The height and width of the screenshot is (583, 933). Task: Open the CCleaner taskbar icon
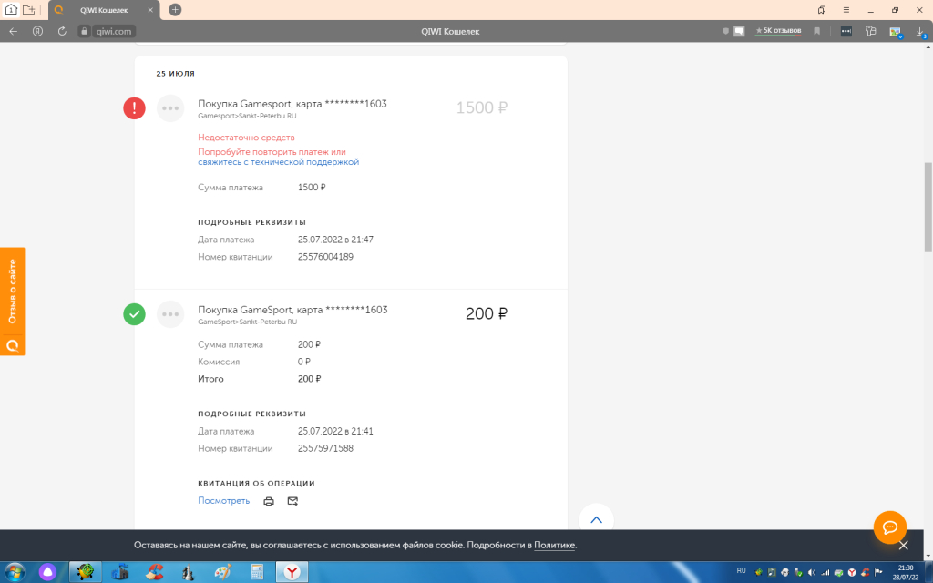[x=154, y=572]
